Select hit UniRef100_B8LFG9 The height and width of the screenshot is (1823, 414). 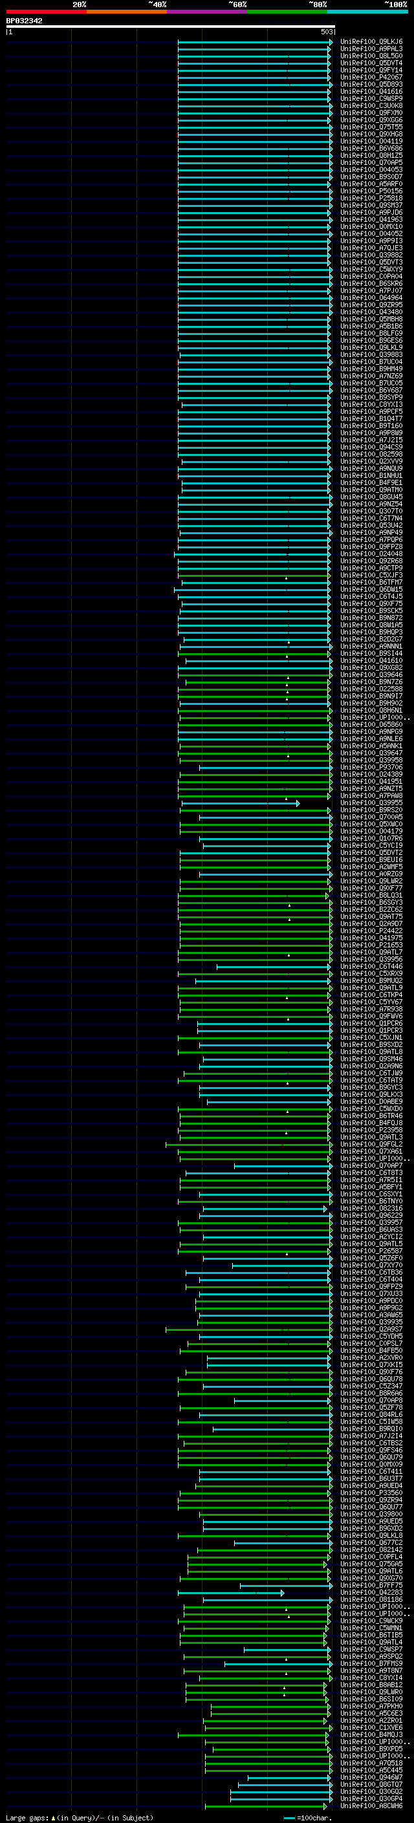pyautogui.click(x=371, y=333)
